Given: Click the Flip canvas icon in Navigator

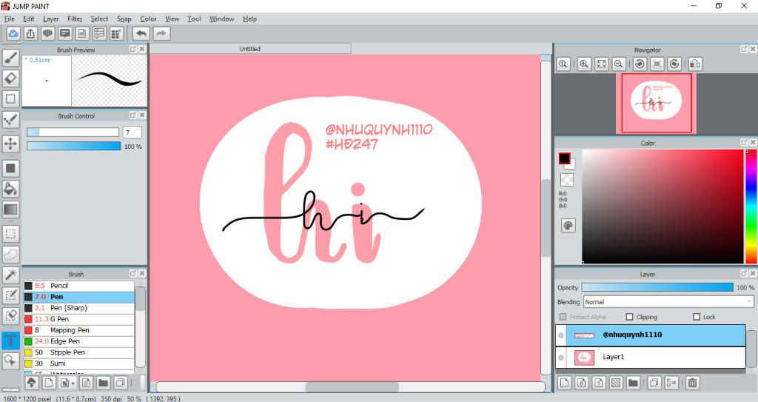Looking at the screenshot, I should pos(694,64).
